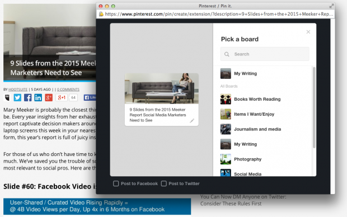Click the Hootsuite owl share icon

tap(7, 97)
